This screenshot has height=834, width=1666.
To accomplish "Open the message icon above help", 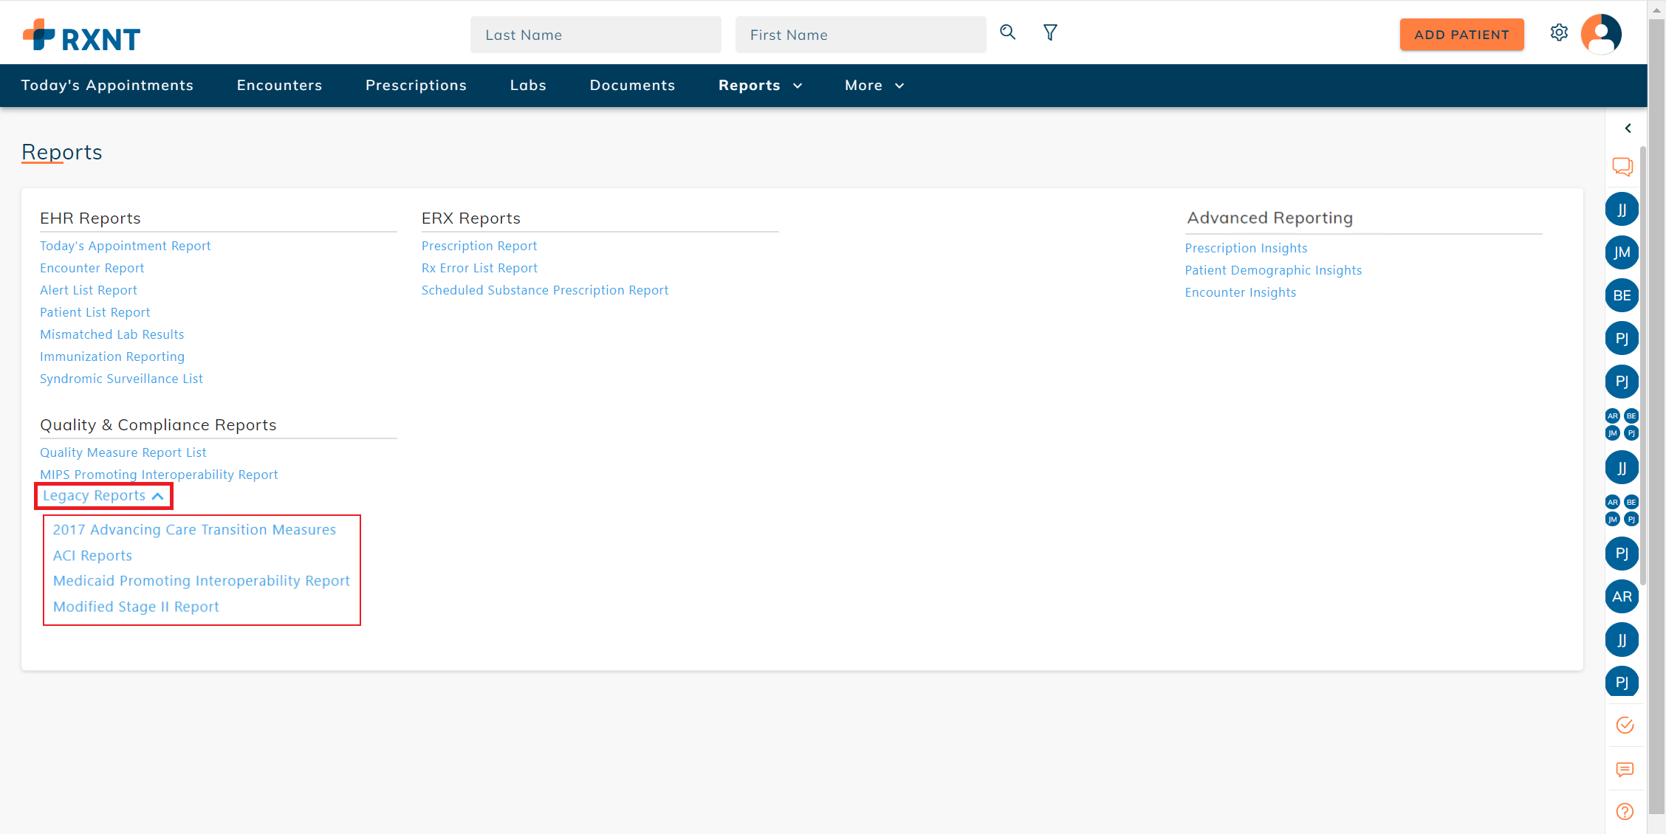I will pos(1625,770).
